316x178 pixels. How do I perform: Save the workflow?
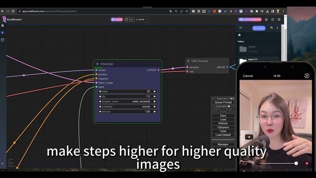(223, 116)
